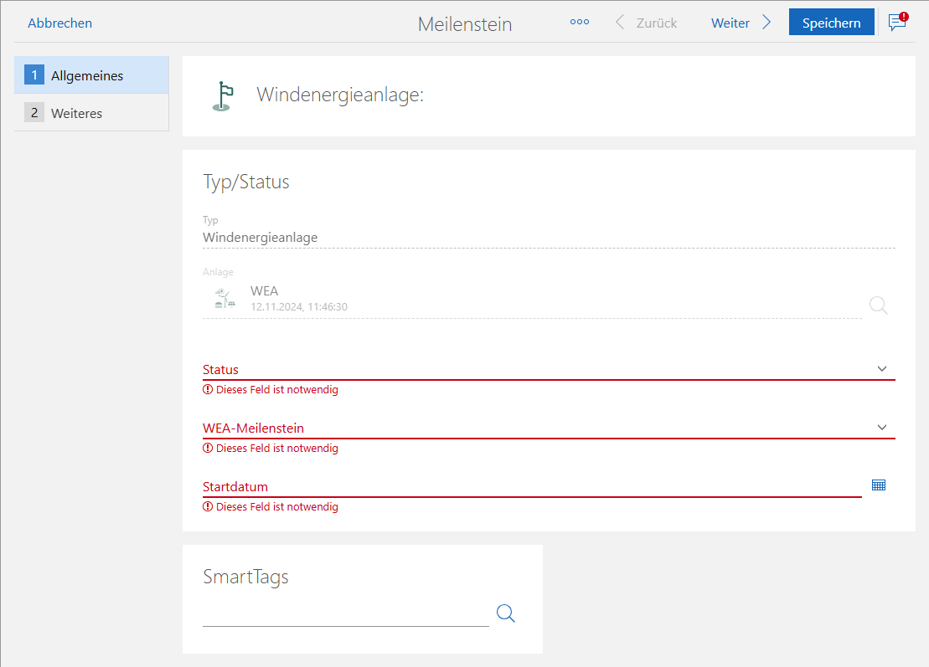This screenshot has height=667, width=929.
Task: Click the Zurück button
Action: 656,23
